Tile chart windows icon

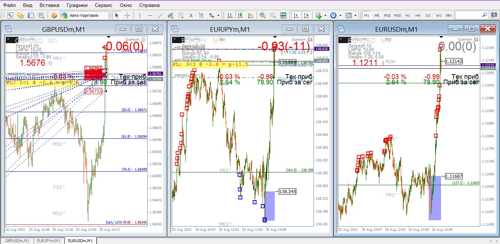click(283, 15)
